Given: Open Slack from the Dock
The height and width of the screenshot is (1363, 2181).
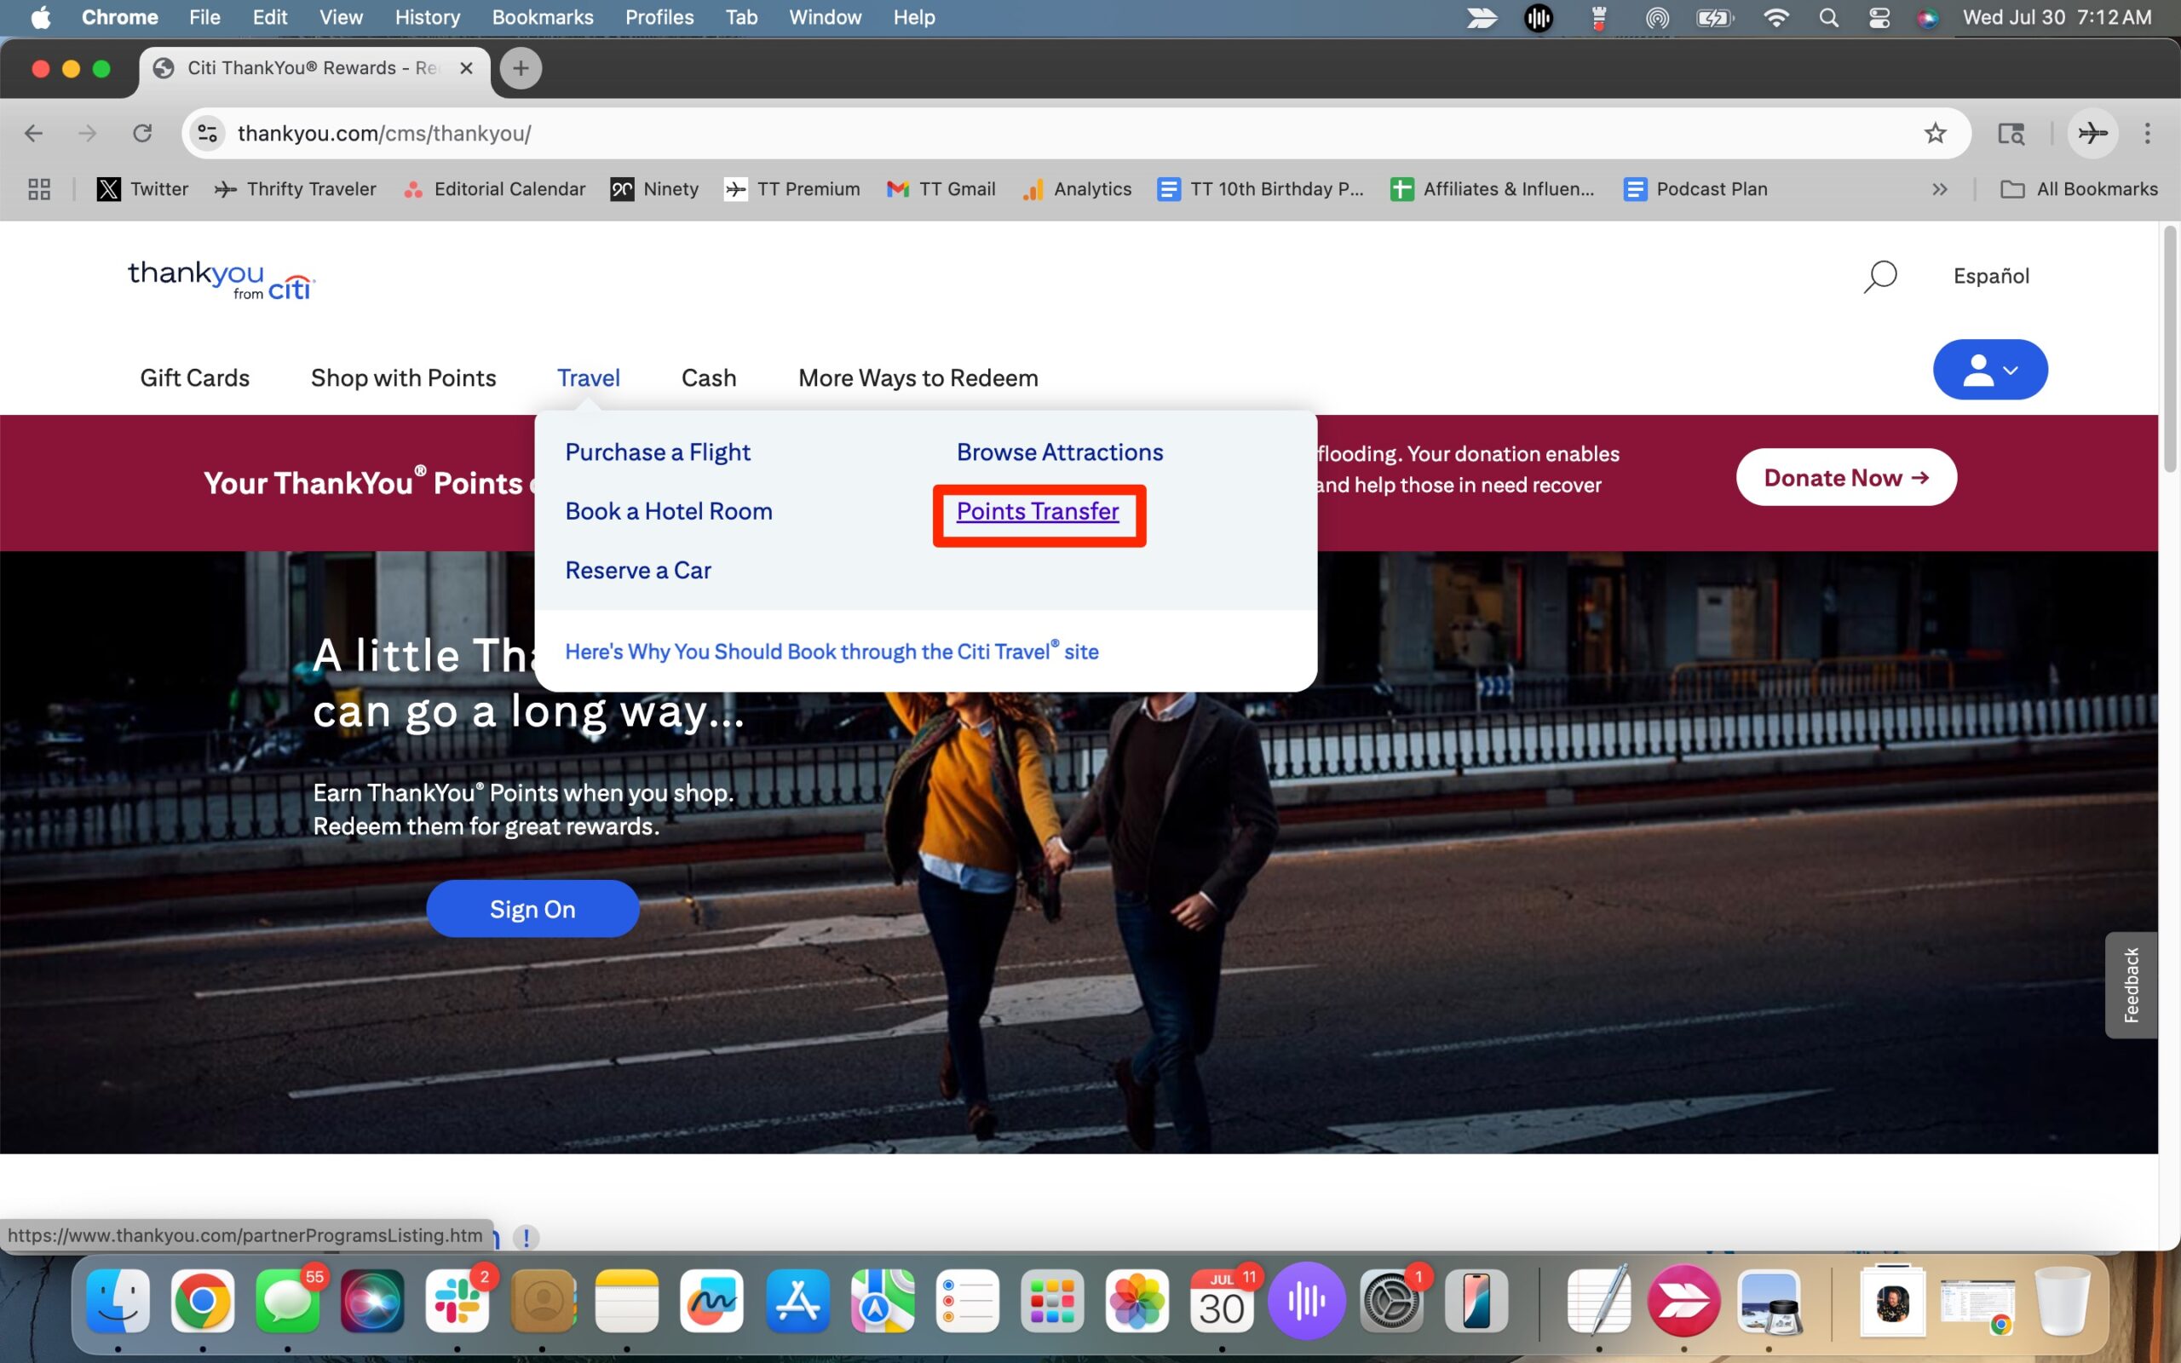Looking at the screenshot, I should pos(457,1301).
